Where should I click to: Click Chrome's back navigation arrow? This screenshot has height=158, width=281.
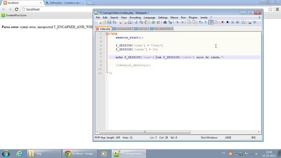4,9
